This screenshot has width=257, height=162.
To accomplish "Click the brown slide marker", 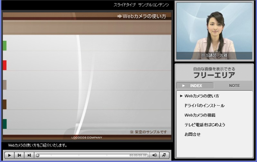I will click(4, 104).
